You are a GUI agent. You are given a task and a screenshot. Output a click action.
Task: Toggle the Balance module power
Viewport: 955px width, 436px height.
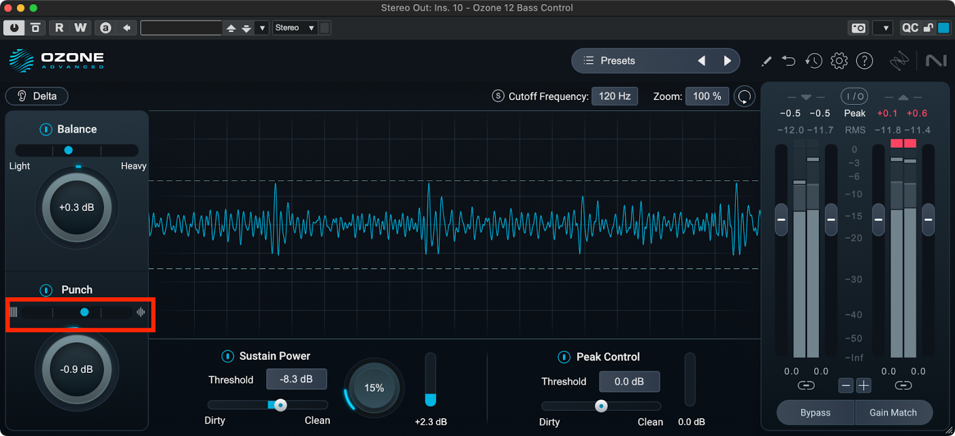(x=46, y=129)
